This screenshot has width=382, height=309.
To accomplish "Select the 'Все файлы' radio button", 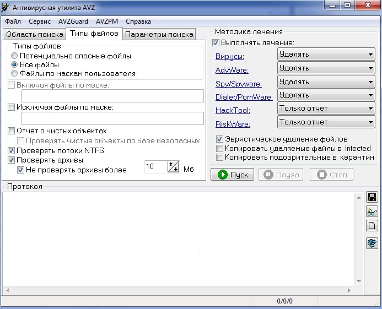I will pyautogui.click(x=14, y=64).
